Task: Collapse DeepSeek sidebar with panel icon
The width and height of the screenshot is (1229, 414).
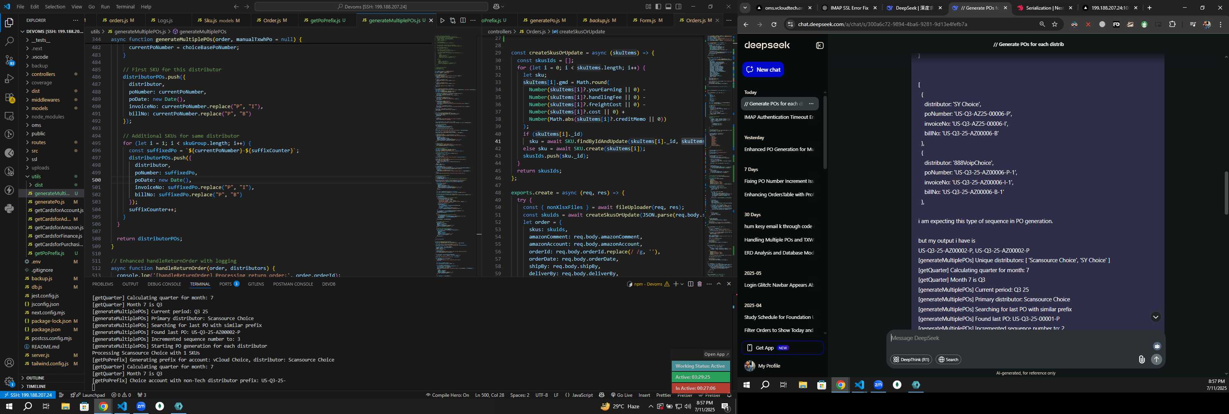Action: 820,46
